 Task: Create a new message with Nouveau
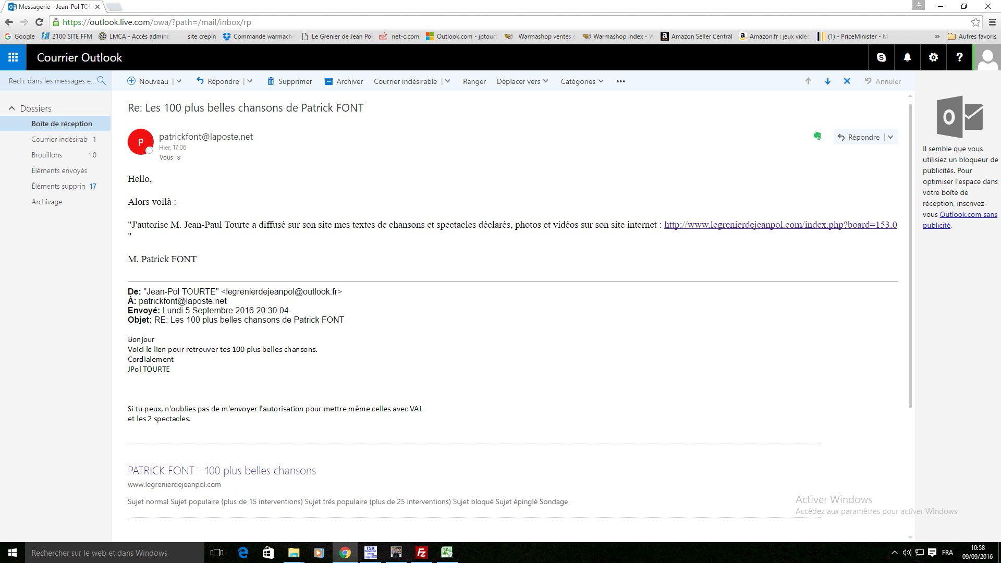click(148, 81)
